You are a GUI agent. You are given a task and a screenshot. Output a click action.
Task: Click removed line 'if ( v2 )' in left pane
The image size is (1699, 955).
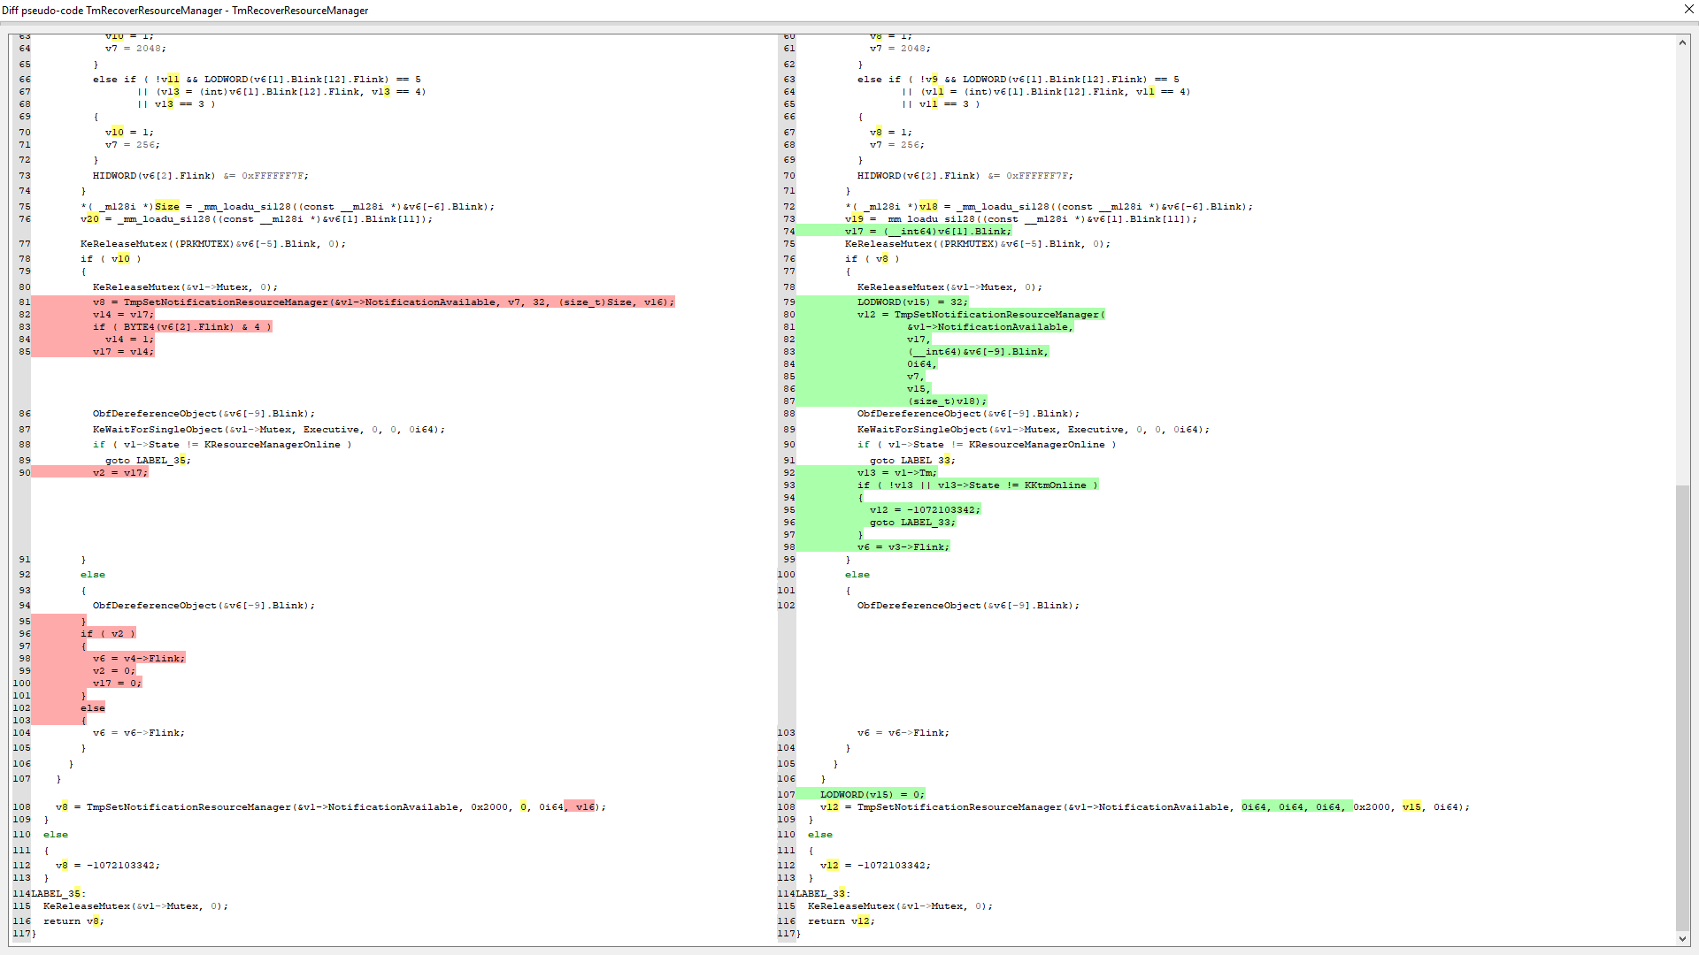(x=108, y=633)
